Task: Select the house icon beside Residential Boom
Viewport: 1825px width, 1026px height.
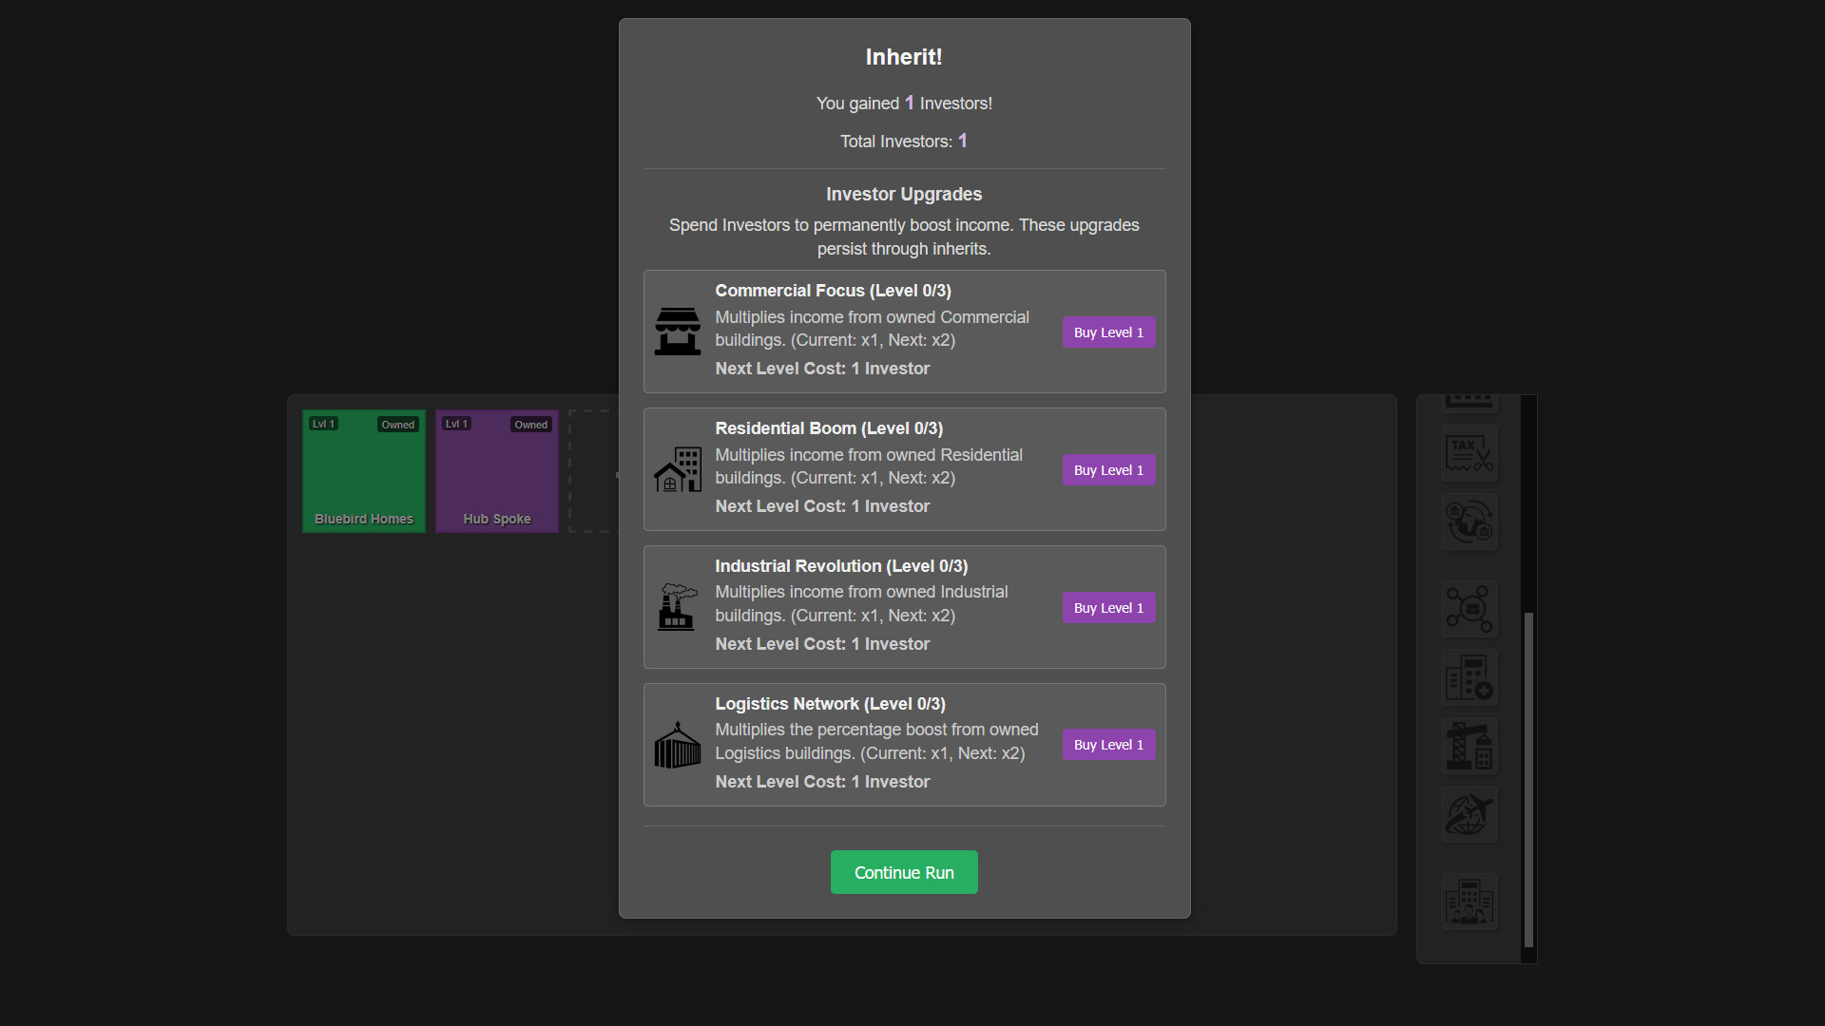Action: (678, 469)
